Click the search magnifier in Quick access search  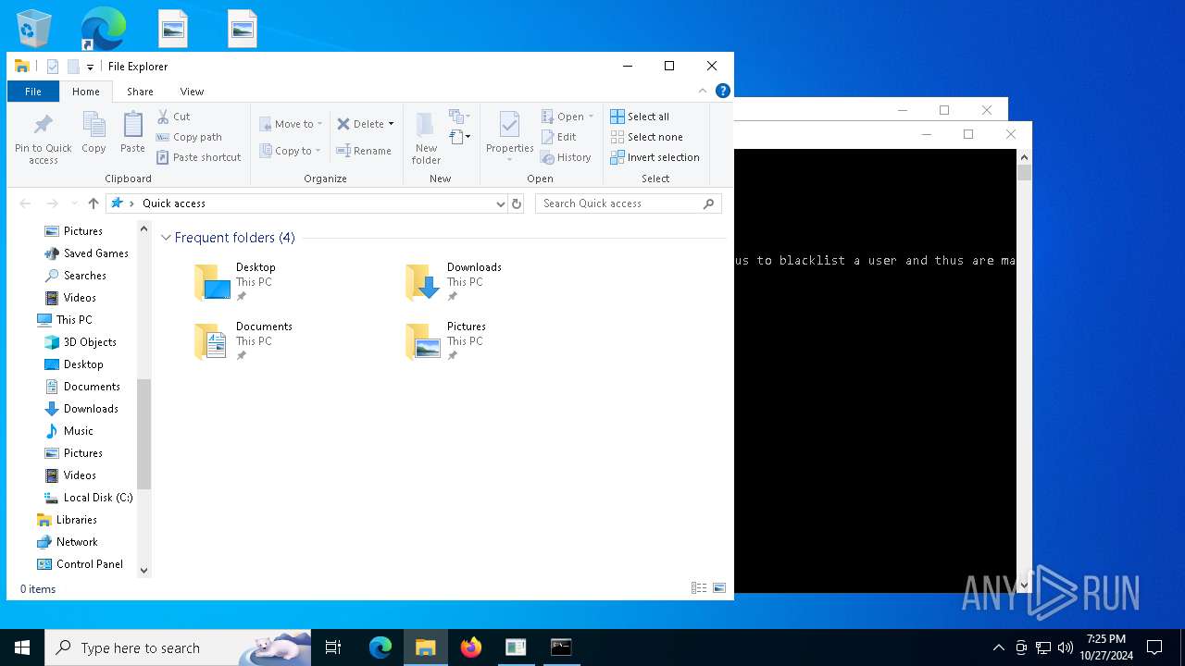(x=709, y=203)
